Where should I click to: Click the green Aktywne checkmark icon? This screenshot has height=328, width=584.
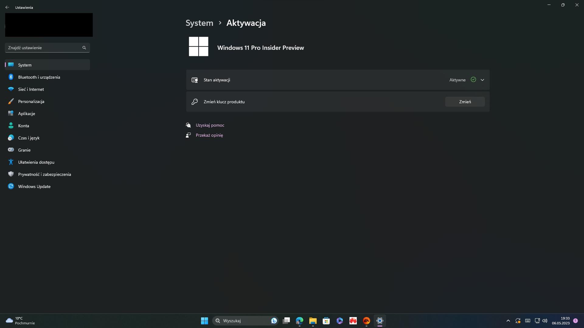pos(473,80)
